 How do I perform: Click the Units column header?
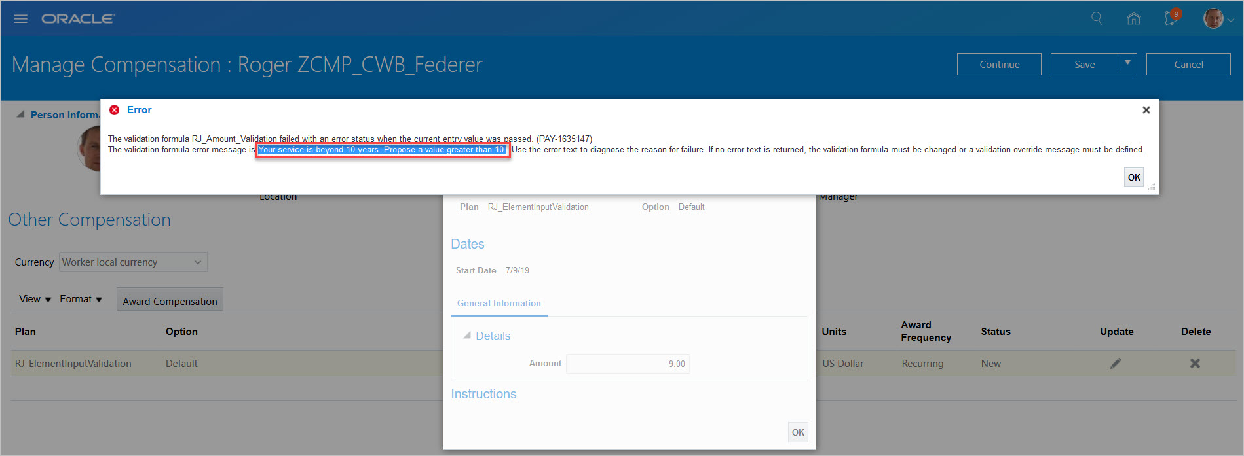tap(834, 332)
